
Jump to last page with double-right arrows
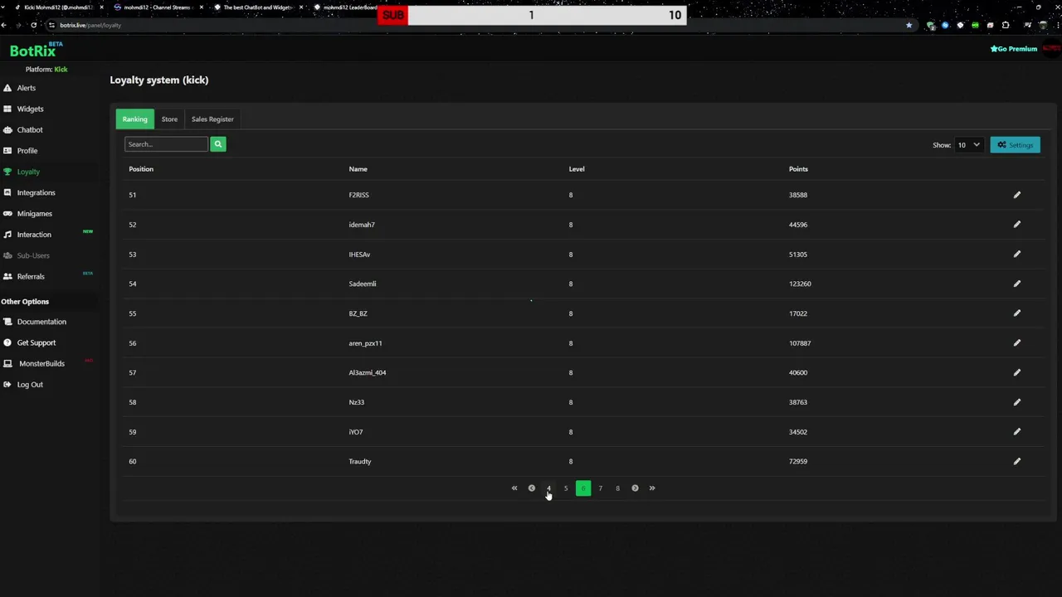tap(652, 488)
